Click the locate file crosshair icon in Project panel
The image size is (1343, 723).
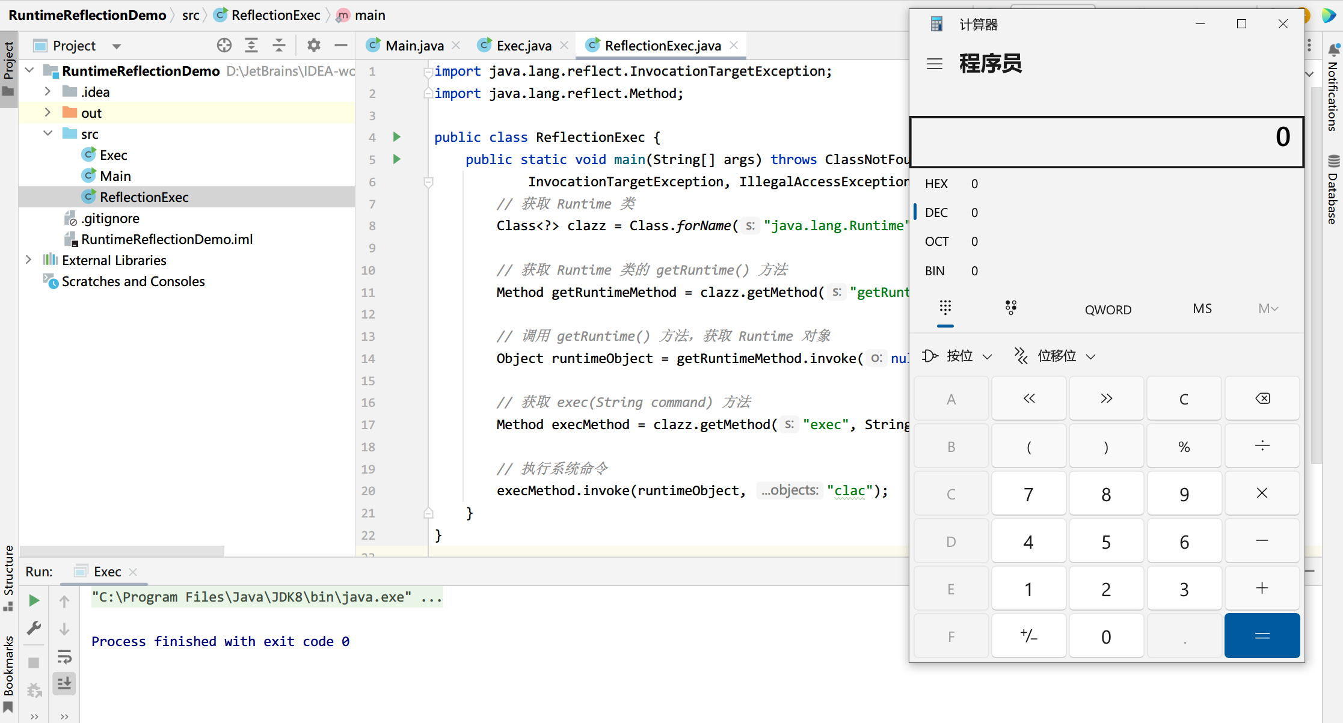224,46
